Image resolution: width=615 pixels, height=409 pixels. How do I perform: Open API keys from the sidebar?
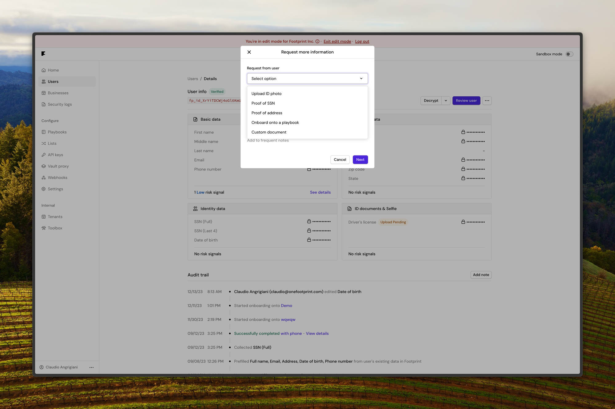pyautogui.click(x=55, y=154)
